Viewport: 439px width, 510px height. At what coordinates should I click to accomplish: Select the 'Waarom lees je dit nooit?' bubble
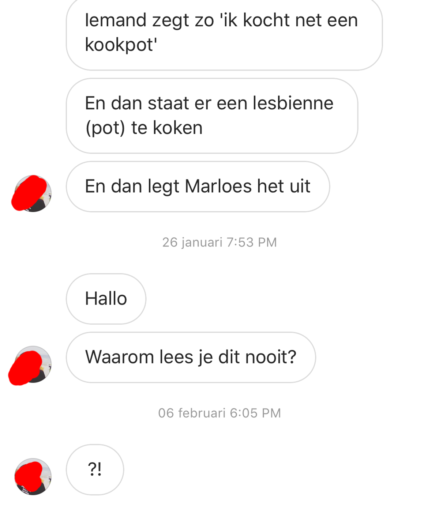point(191,357)
